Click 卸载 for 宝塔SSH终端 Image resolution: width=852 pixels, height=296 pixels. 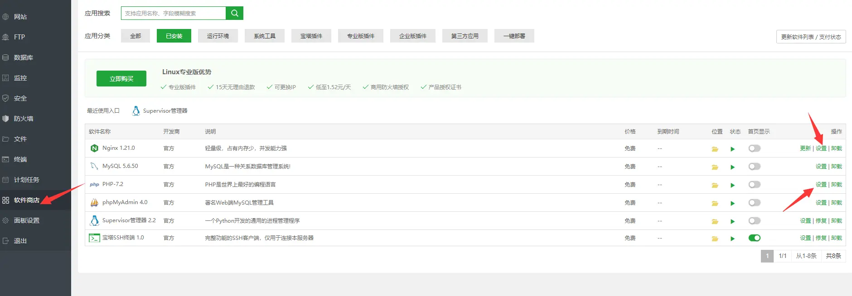(837, 238)
